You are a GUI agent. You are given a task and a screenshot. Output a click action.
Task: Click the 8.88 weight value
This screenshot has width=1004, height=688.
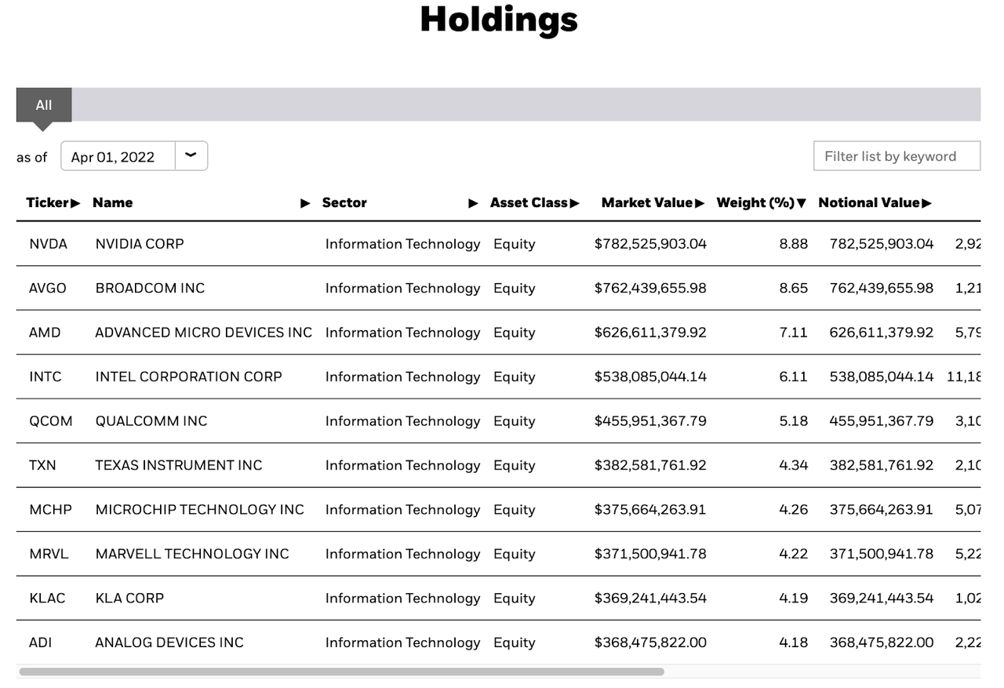point(794,244)
